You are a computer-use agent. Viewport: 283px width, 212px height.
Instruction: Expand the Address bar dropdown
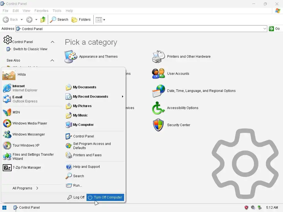click(x=264, y=29)
